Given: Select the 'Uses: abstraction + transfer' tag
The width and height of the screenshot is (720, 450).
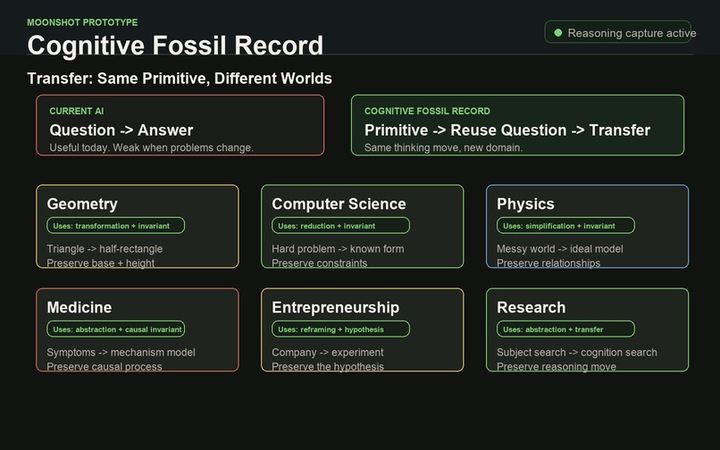Looking at the screenshot, I should click(x=565, y=329).
